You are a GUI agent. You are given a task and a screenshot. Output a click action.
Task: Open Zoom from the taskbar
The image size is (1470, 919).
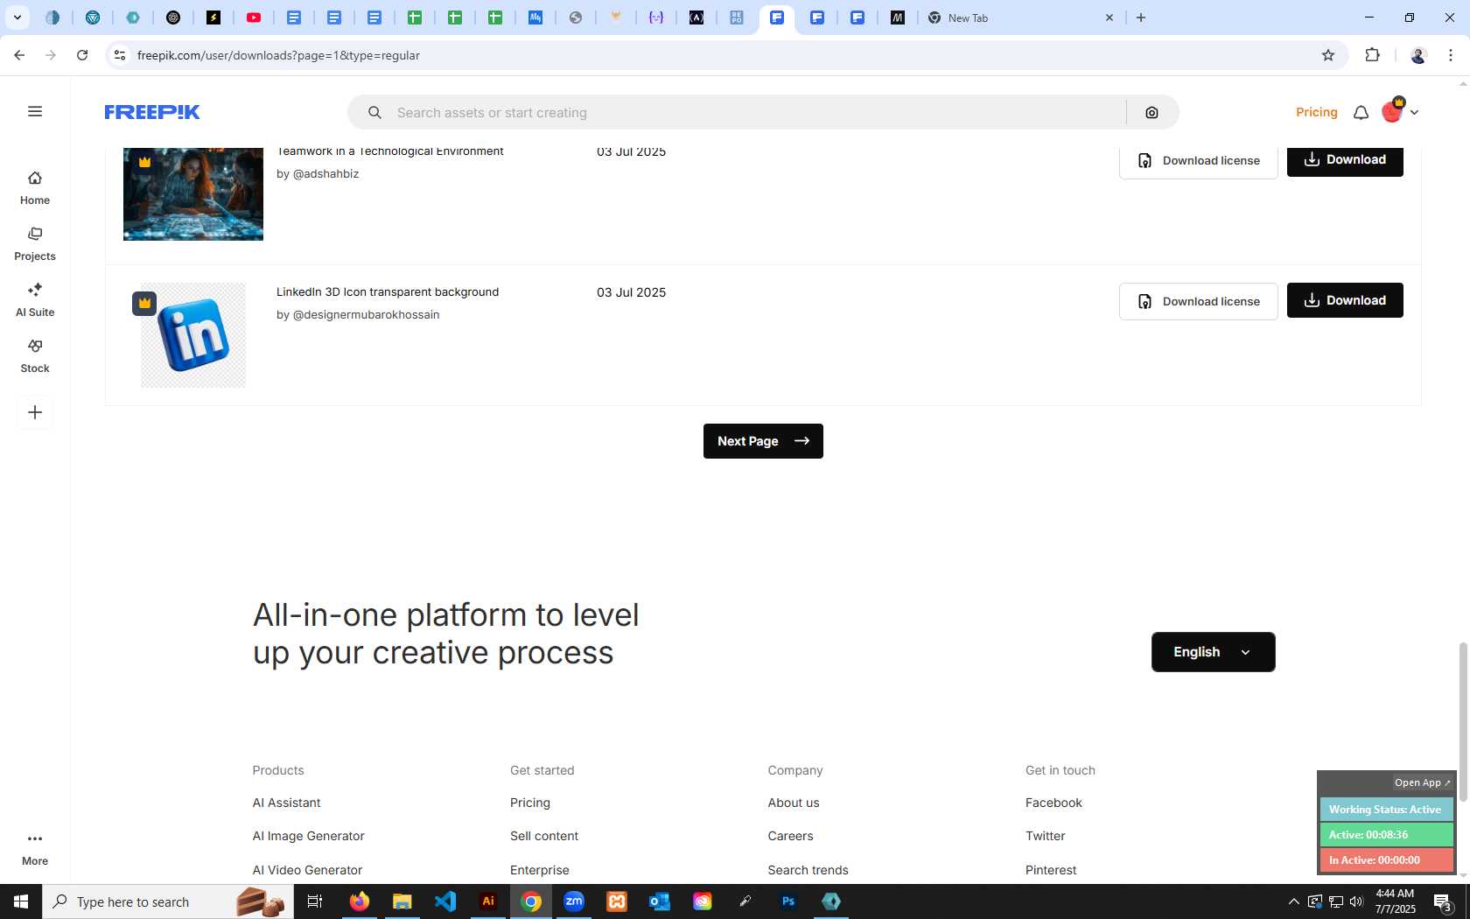pos(574,901)
